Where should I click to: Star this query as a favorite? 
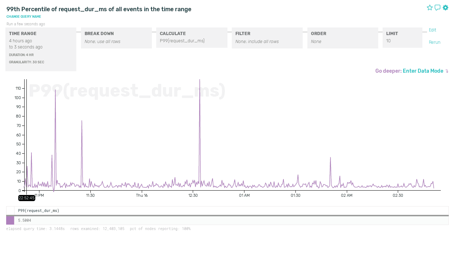click(430, 8)
